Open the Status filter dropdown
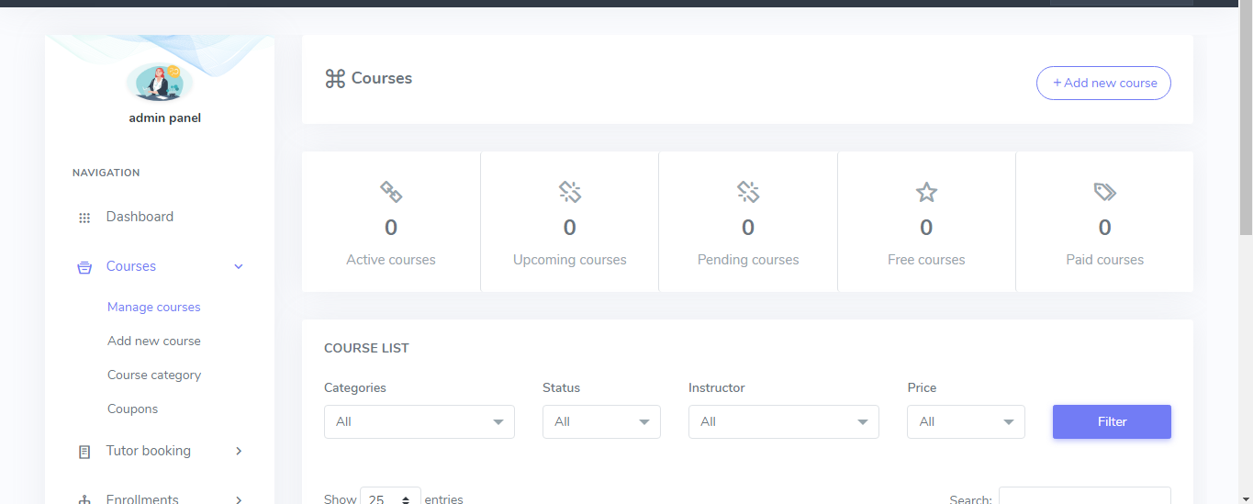1253x504 pixels. tap(601, 421)
